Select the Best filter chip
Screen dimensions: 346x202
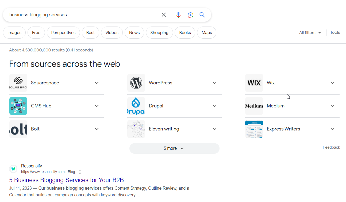[90, 33]
